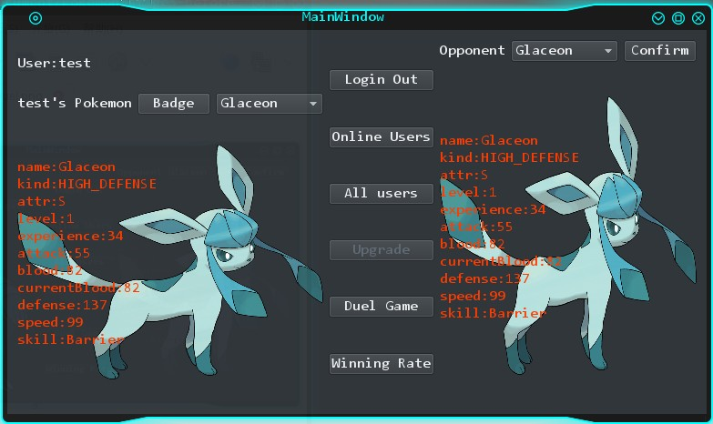This screenshot has height=424, width=713.
Task: Click user's "experience:34" stat text
Action: click(70, 236)
